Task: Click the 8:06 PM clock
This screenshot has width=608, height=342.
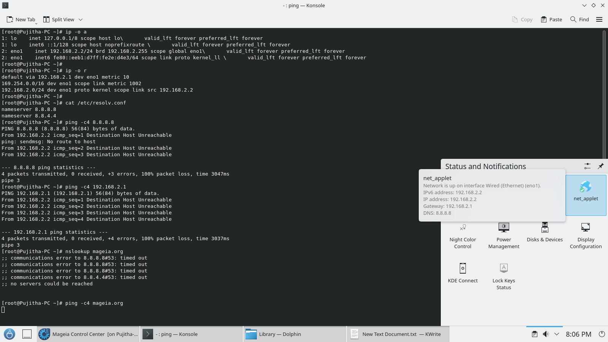Action: tap(578, 334)
